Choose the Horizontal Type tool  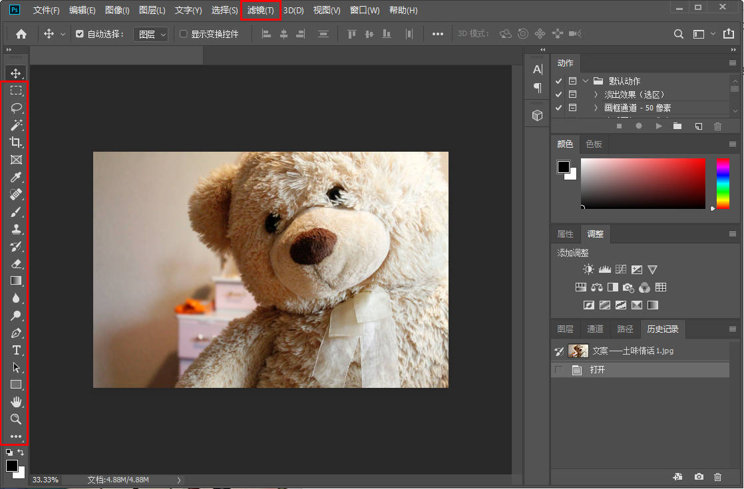point(16,350)
